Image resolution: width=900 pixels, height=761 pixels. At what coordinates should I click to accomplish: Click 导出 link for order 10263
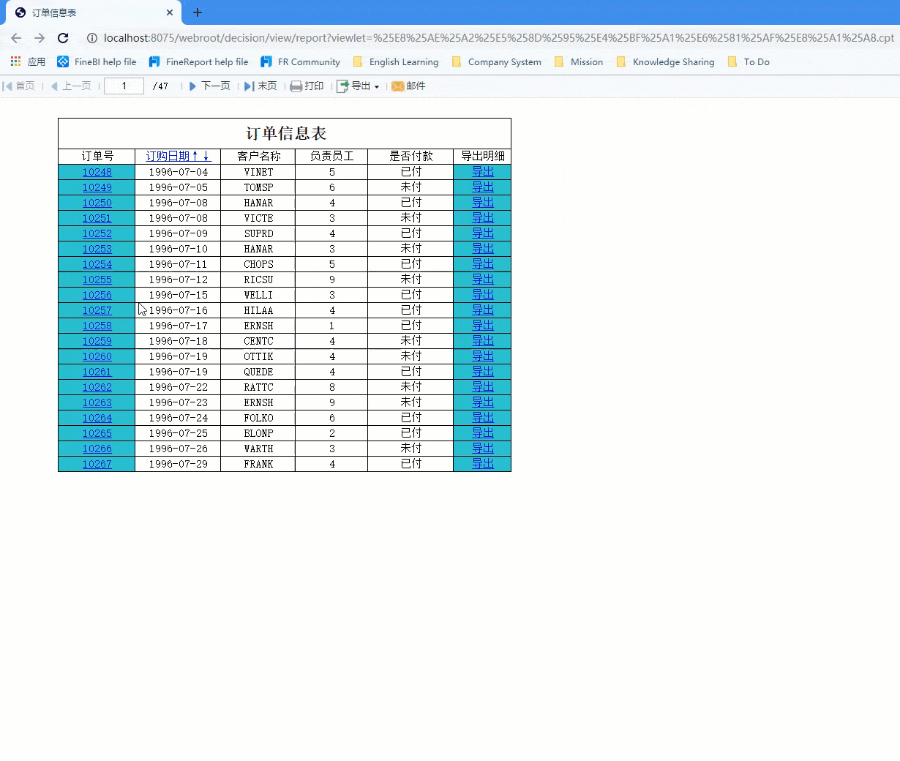coord(483,402)
